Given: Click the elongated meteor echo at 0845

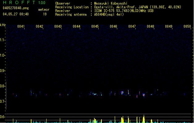Looking at the screenshot, I should [x=95, y=94].
